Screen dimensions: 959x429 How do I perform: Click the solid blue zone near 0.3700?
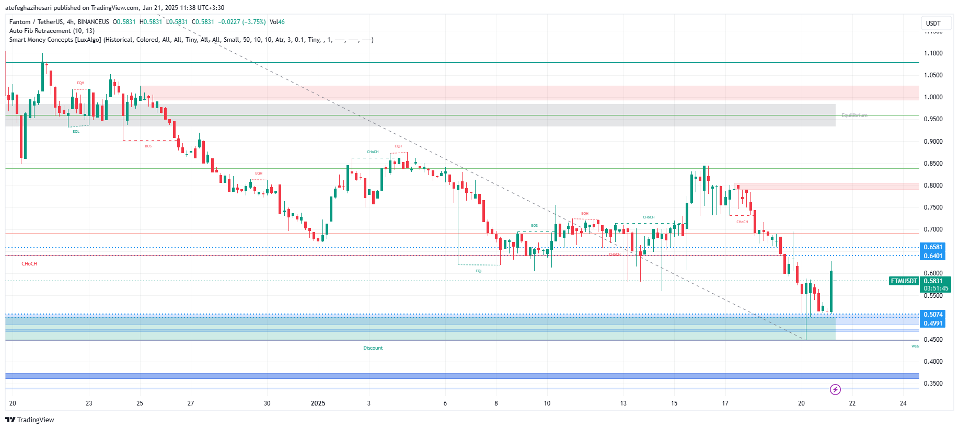click(x=462, y=376)
